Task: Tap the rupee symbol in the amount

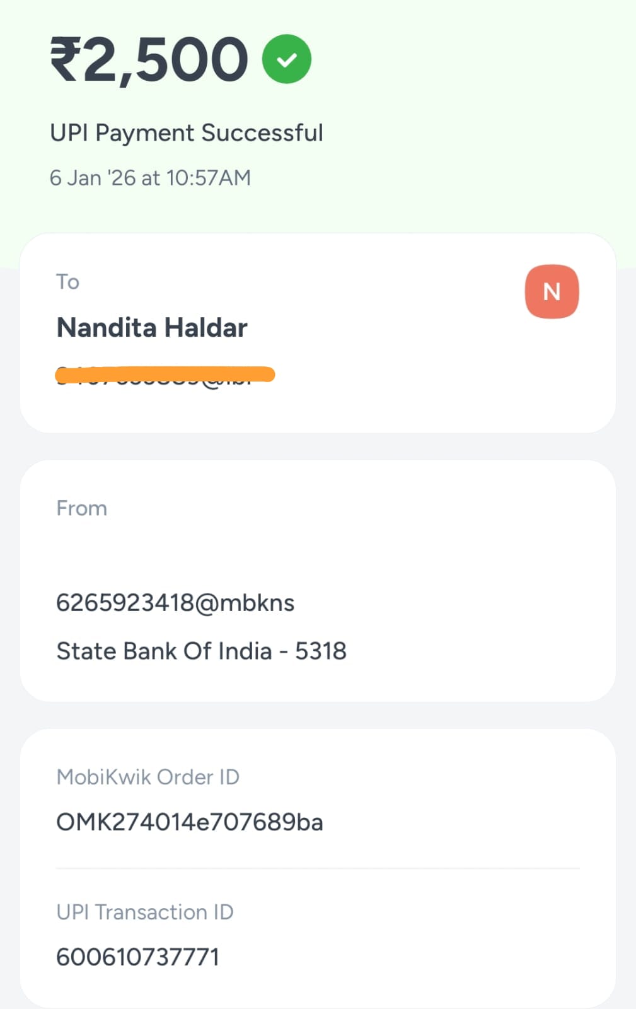Action: [x=64, y=59]
